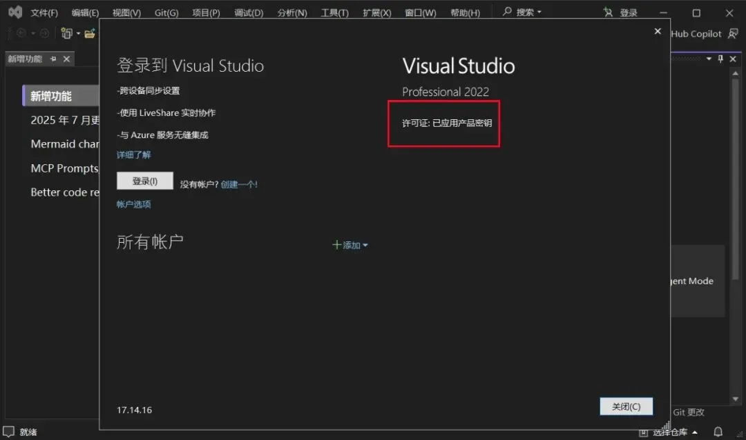Image resolution: width=746 pixels, height=440 pixels.
Task: Click the search magnifier icon in title bar
Action: point(507,12)
